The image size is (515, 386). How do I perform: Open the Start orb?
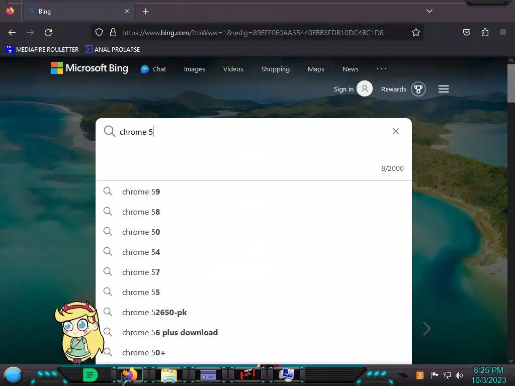pos(13,375)
